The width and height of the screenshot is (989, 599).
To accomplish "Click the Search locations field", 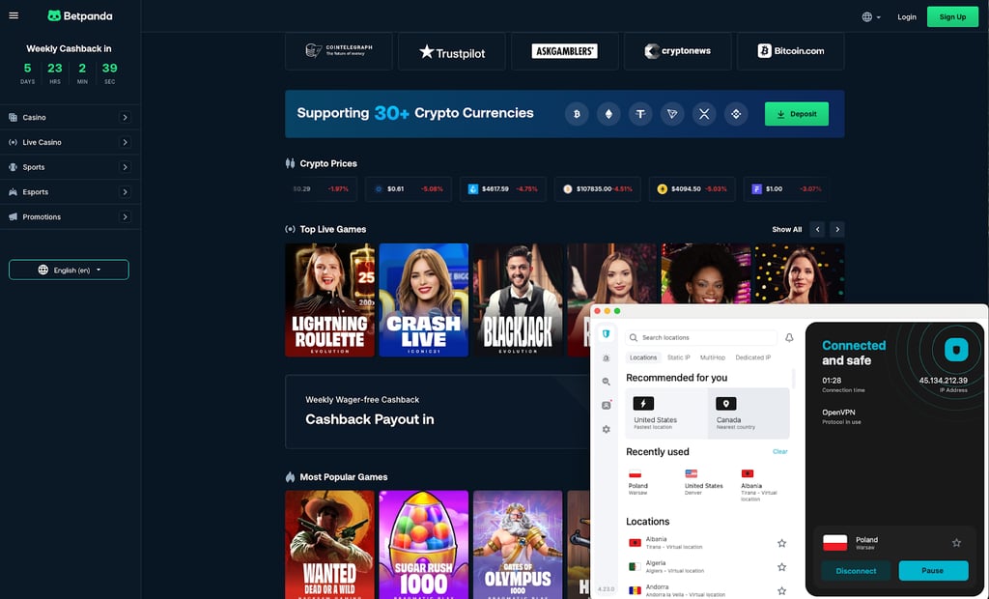I will click(701, 338).
